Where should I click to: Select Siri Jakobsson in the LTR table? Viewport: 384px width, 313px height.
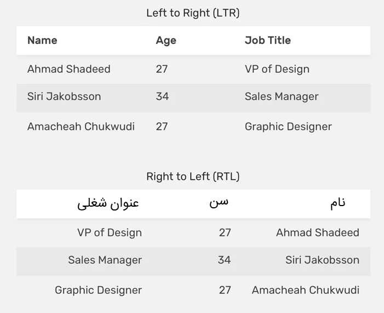(x=64, y=96)
